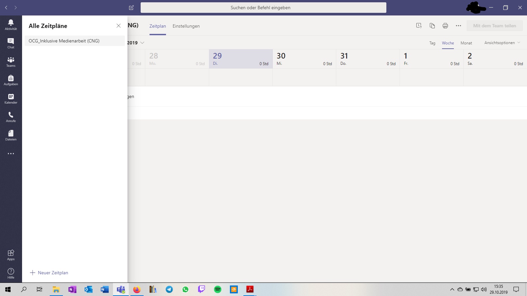Select day 28 Mo. column header
Screen dimensions: 527x296
[x=177, y=59]
